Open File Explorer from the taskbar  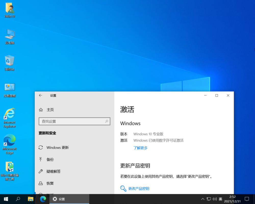31,199
